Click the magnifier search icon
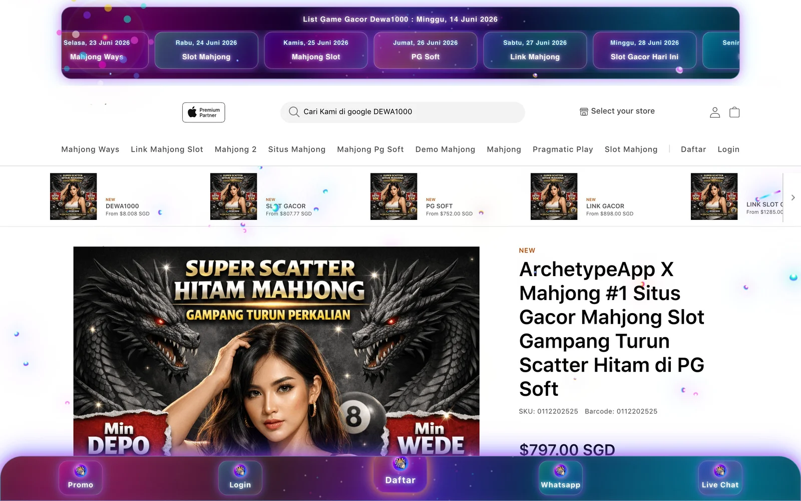This screenshot has height=501, width=801. tap(294, 112)
